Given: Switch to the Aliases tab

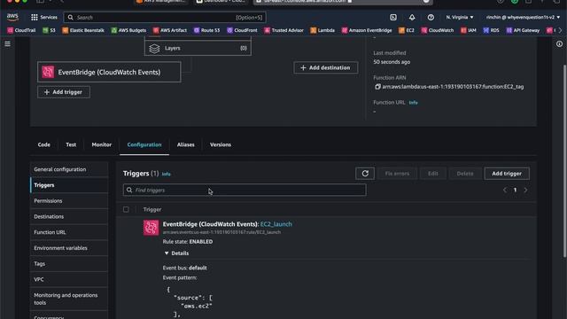Looking at the screenshot, I should [x=186, y=144].
